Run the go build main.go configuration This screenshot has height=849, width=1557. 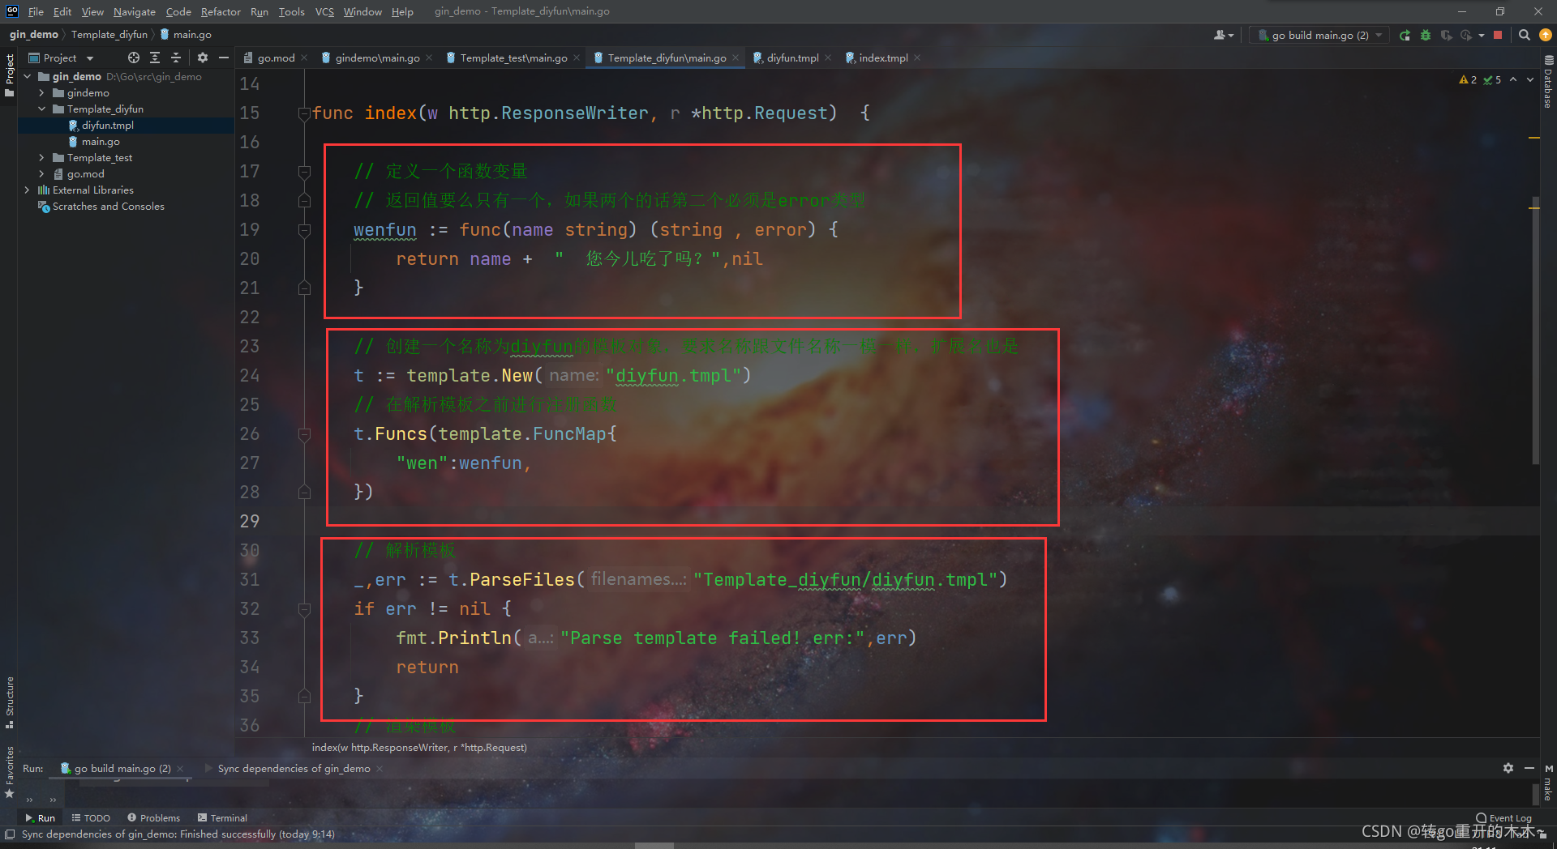(x=1405, y=35)
